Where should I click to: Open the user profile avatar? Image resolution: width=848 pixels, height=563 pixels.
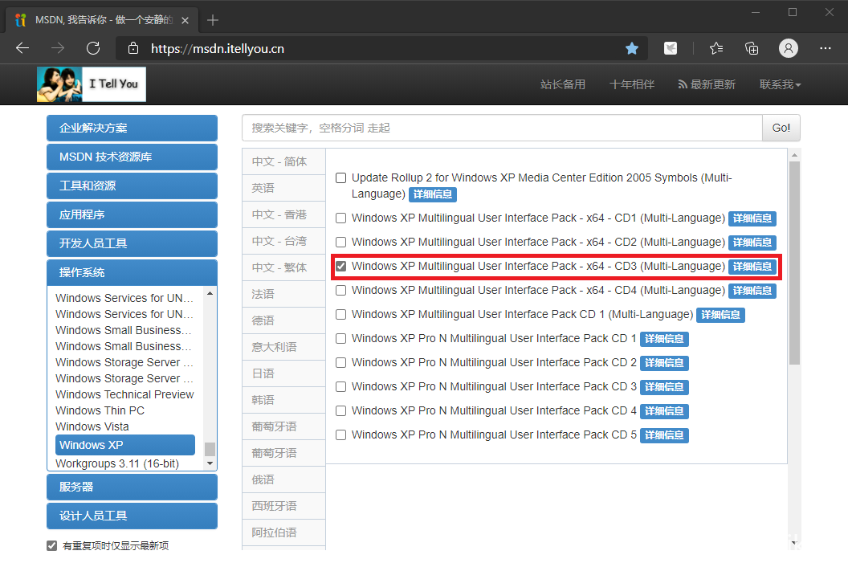coord(789,49)
